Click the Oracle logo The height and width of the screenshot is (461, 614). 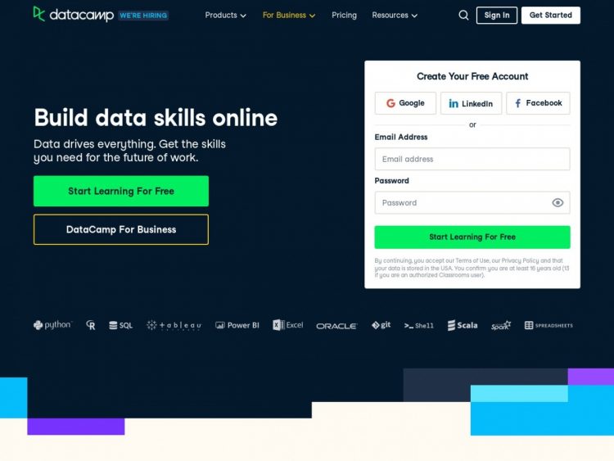tap(336, 326)
